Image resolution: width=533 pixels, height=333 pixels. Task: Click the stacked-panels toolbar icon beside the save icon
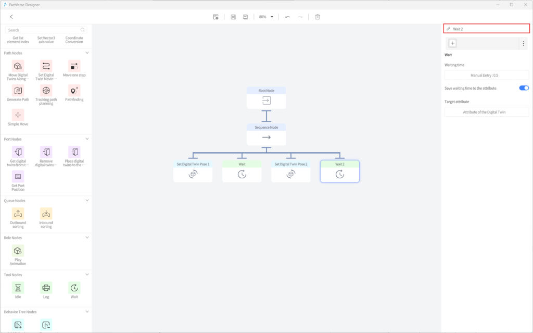click(x=233, y=17)
